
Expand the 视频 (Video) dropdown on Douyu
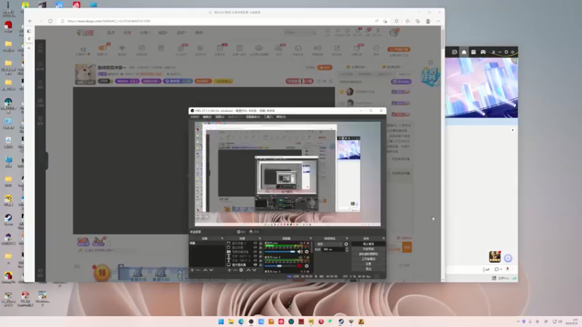click(x=162, y=33)
